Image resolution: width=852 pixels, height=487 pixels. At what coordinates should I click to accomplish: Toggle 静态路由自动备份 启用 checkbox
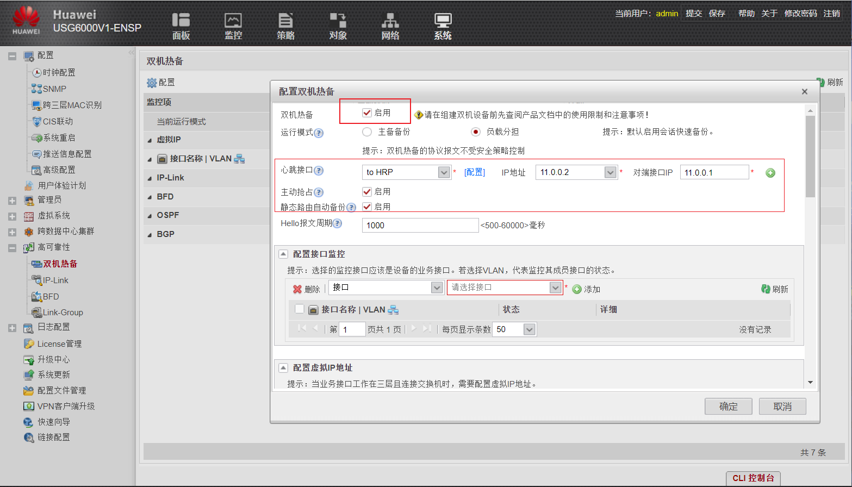[x=367, y=207]
